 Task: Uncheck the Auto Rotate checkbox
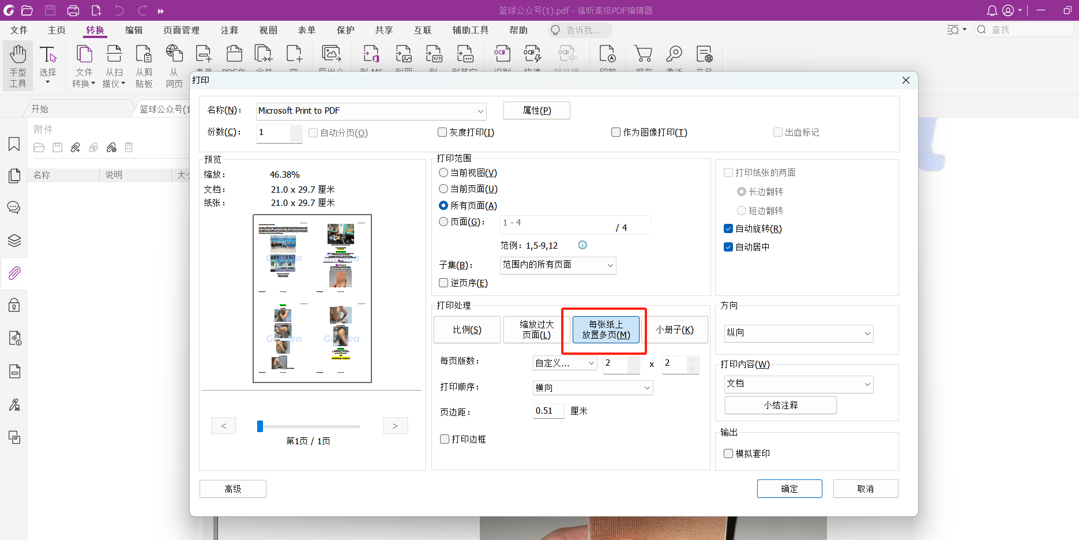coord(728,228)
